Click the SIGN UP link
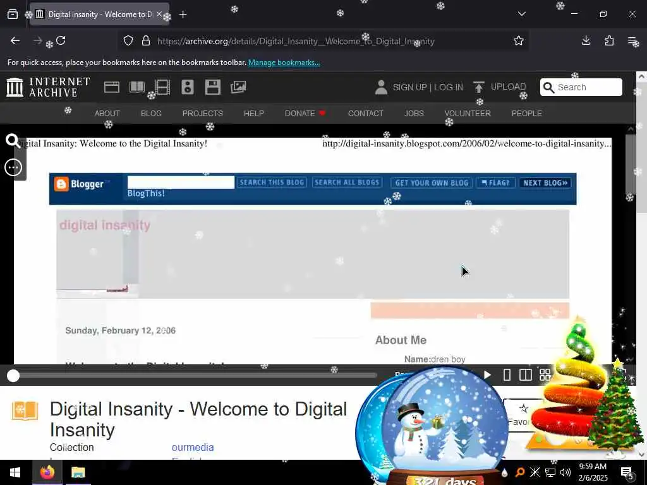 coord(409,87)
